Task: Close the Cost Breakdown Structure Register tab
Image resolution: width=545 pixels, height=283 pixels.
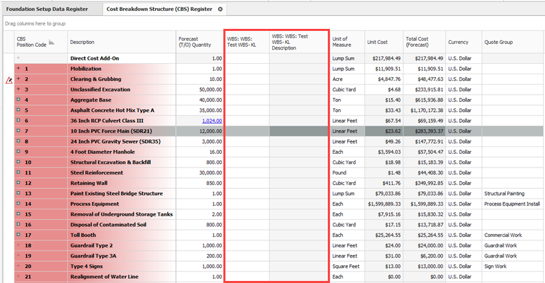Action: (220, 10)
